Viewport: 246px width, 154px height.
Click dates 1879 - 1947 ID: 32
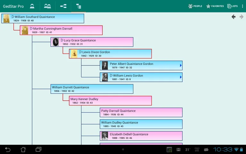[122, 68]
